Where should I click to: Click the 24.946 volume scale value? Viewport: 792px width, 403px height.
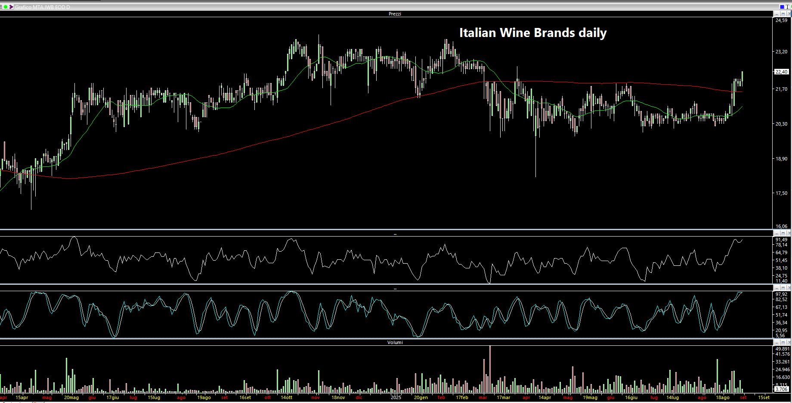coord(782,369)
